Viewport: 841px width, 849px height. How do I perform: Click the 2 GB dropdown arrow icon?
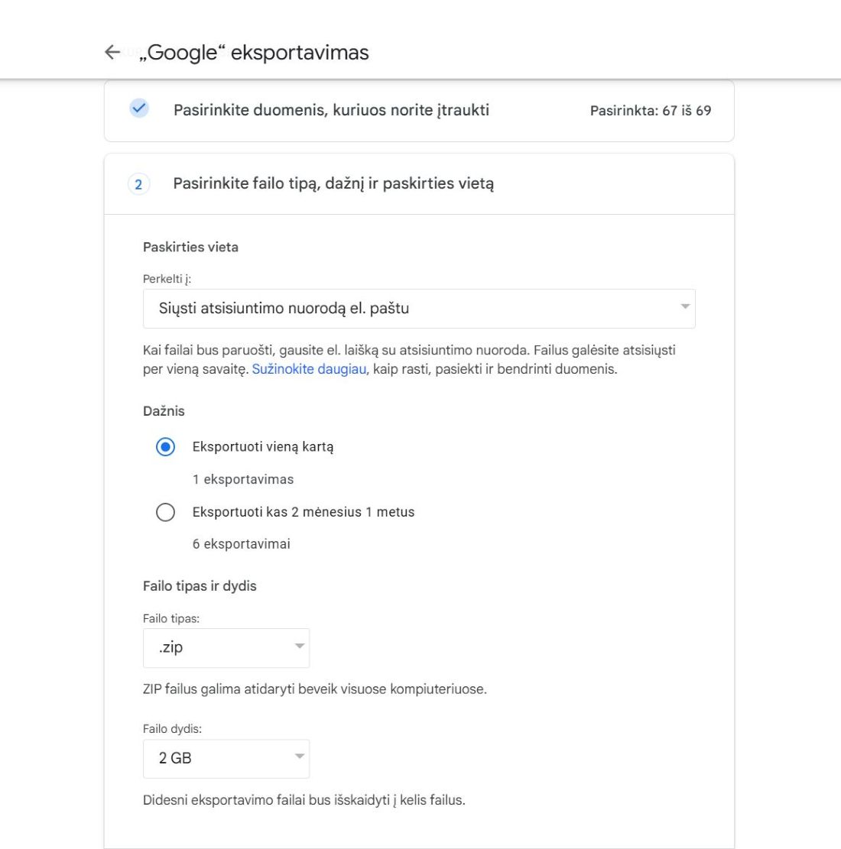299,756
